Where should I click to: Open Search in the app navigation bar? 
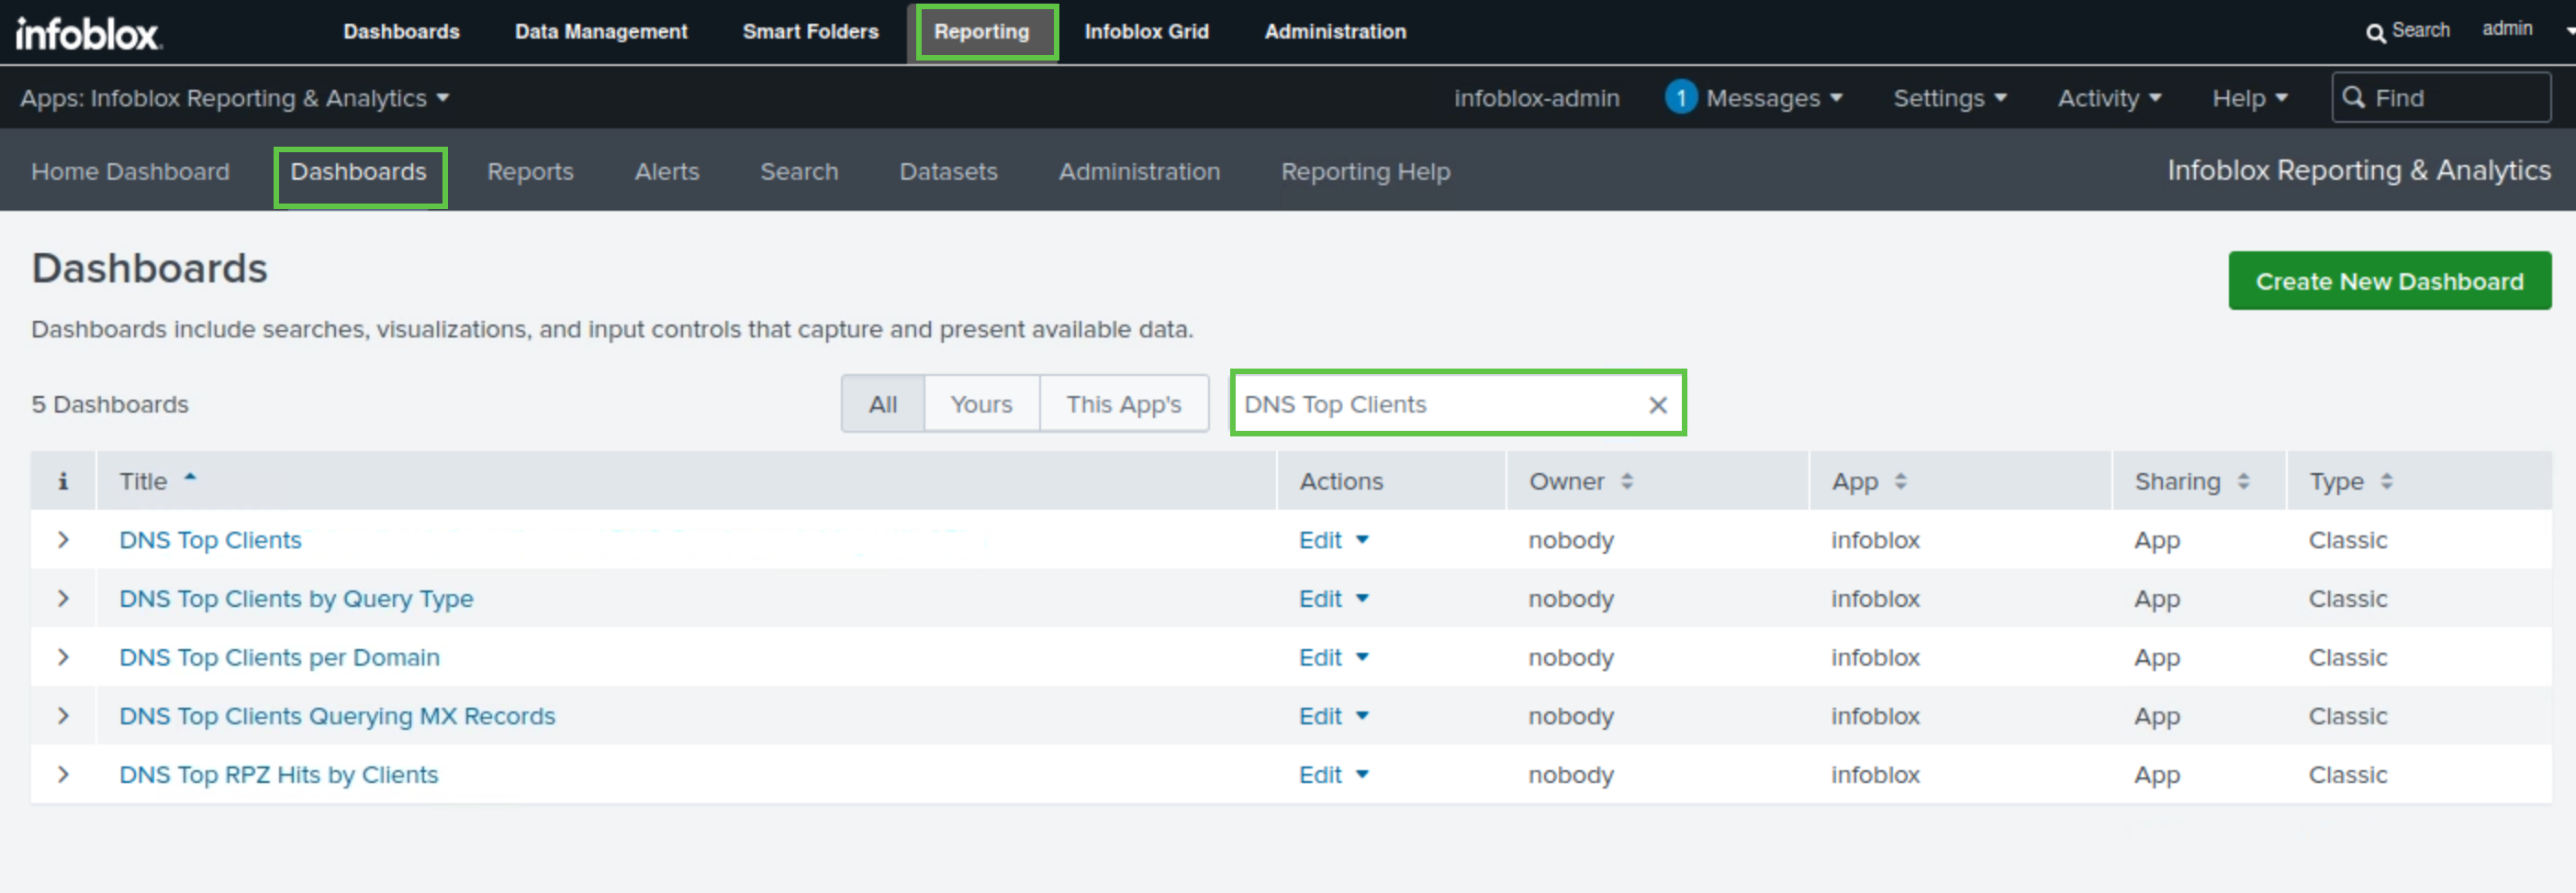799,171
